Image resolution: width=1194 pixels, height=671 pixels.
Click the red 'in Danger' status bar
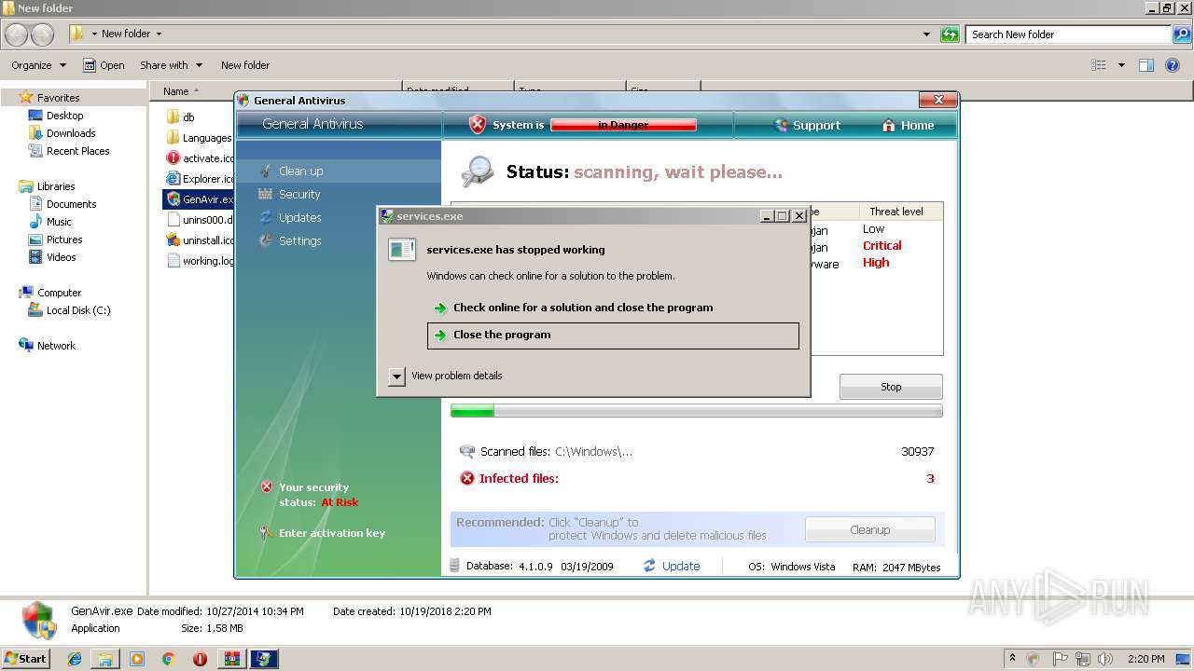pyautogui.click(x=623, y=125)
